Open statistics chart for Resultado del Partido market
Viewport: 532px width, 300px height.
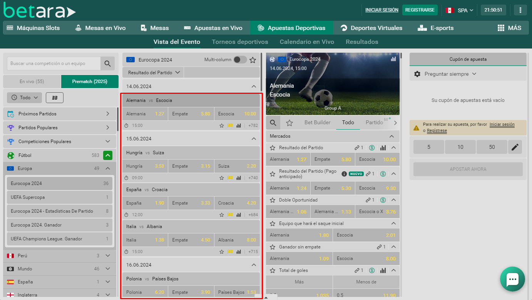pyautogui.click(x=383, y=148)
